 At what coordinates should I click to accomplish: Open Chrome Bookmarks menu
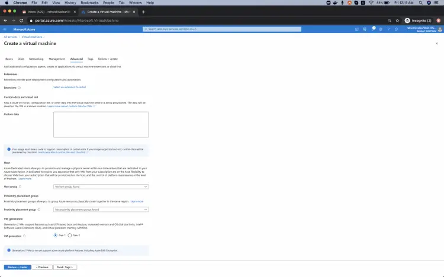pos(89,2)
